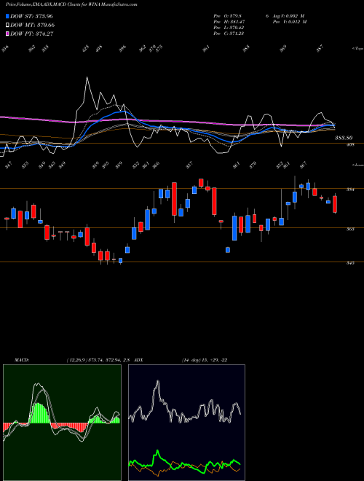Click the 'DOW PT: 374.27' label
The width and height of the screenshot is (364, 481).
coord(32,34)
